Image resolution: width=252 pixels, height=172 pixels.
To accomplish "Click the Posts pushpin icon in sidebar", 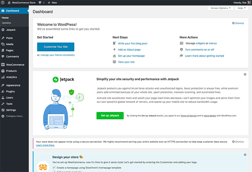I will click(3, 38).
